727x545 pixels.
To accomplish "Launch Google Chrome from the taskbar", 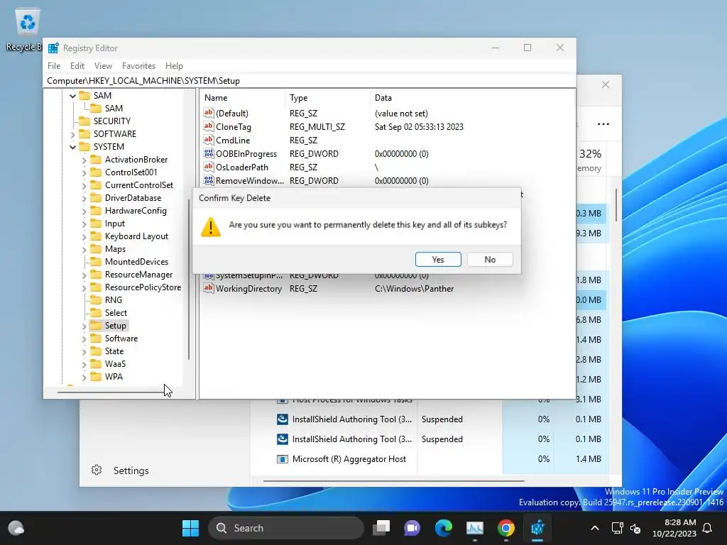I will click(x=505, y=528).
